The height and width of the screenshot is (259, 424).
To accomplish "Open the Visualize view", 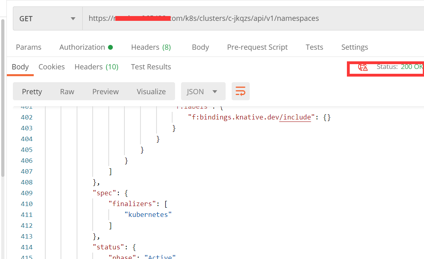I will [x=151, y=91].
